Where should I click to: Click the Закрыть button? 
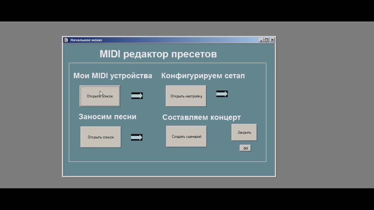(x=244, y=132)
